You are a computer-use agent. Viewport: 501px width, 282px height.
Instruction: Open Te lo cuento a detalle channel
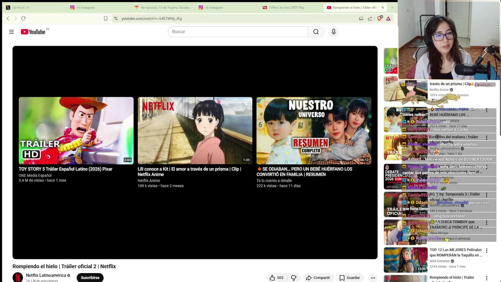click(x=274, y=181)
